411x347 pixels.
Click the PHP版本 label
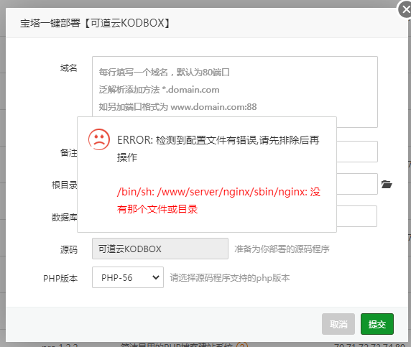(x=60, y=278)
